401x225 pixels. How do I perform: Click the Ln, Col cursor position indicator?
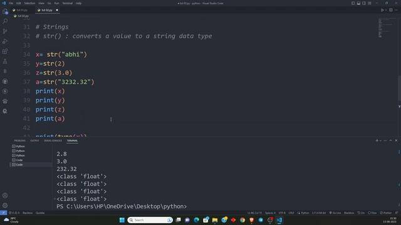254,212
